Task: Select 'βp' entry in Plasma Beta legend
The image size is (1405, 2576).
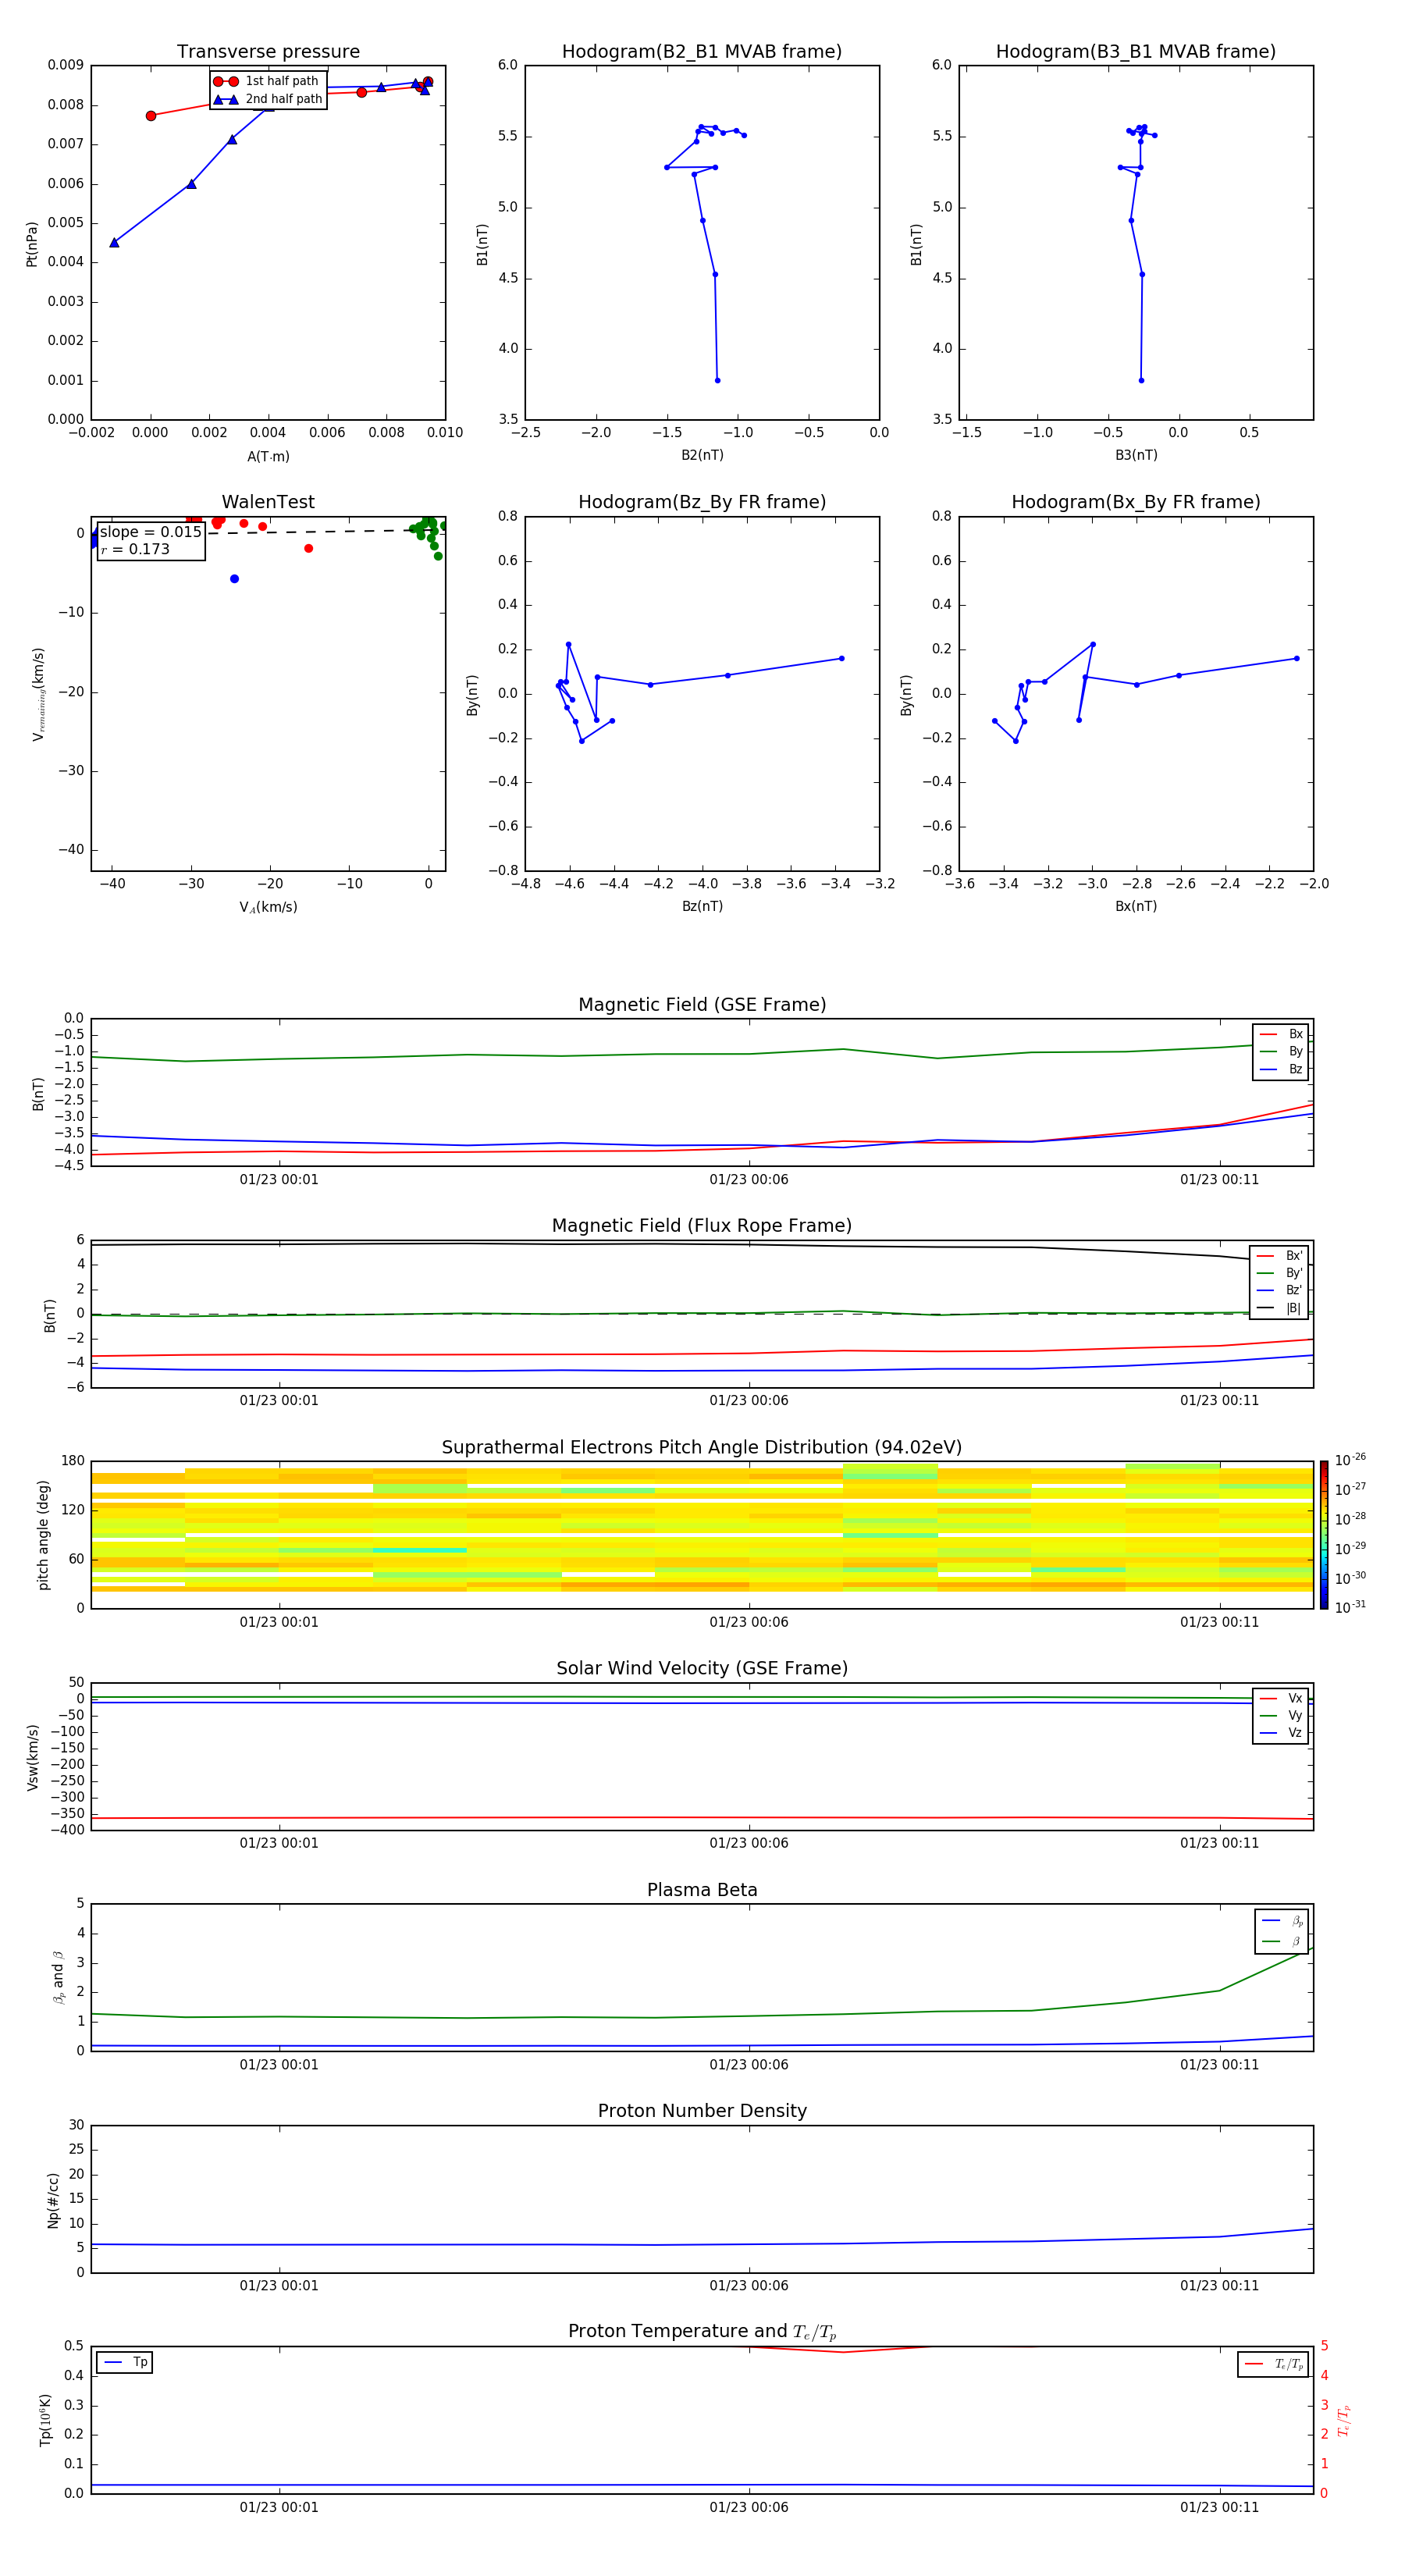Action: (1282, 1921)
